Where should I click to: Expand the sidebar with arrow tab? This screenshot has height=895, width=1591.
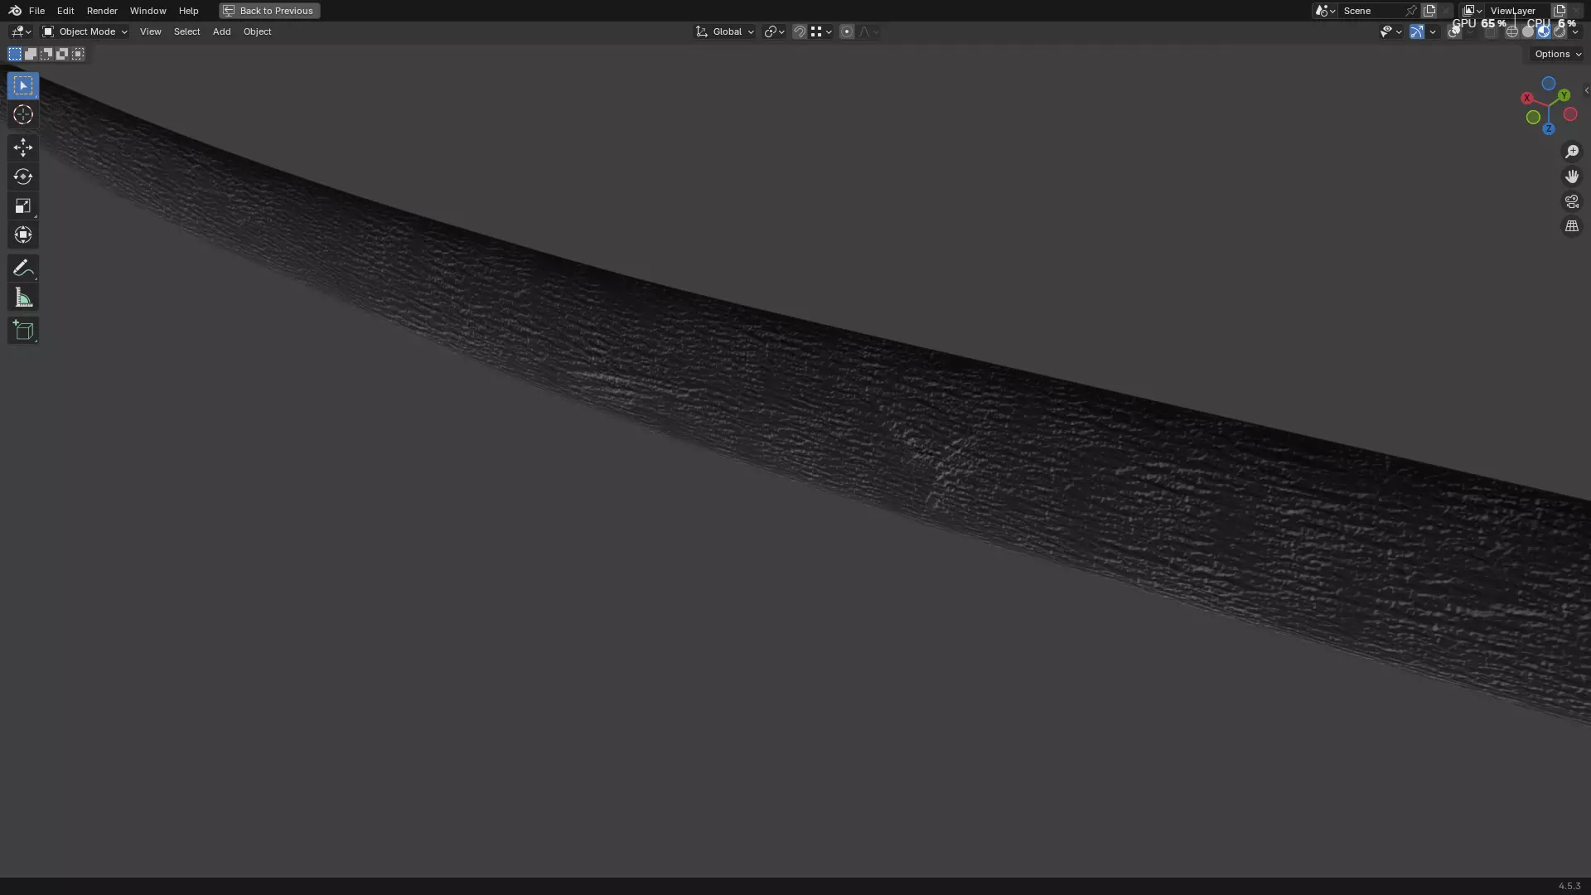point(1585,91)
